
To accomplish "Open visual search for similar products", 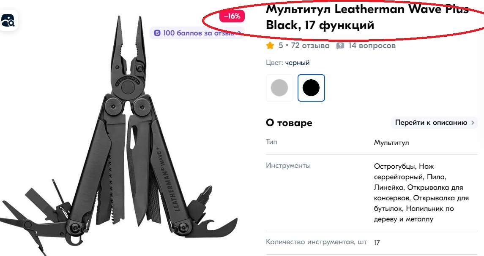I will (x=8, y=20).
